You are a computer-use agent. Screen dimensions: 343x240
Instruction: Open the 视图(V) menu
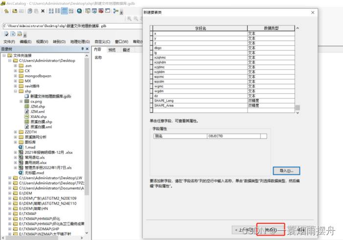(x=42, y=42)
